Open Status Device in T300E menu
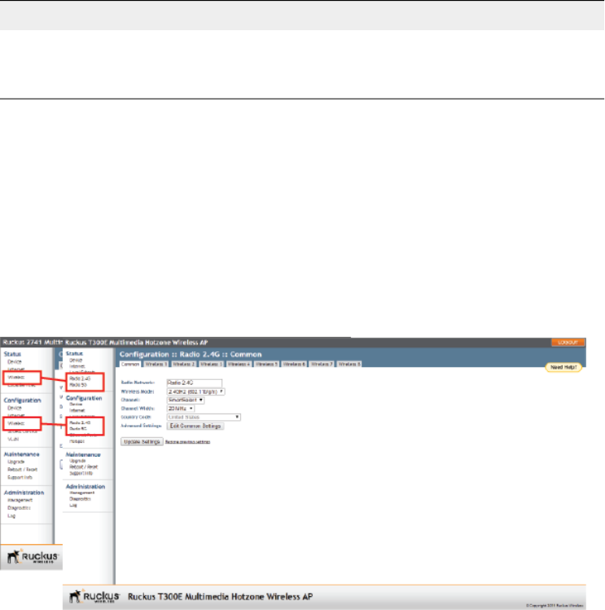This screenshot has width=605, height=610. tap(76, 360)
